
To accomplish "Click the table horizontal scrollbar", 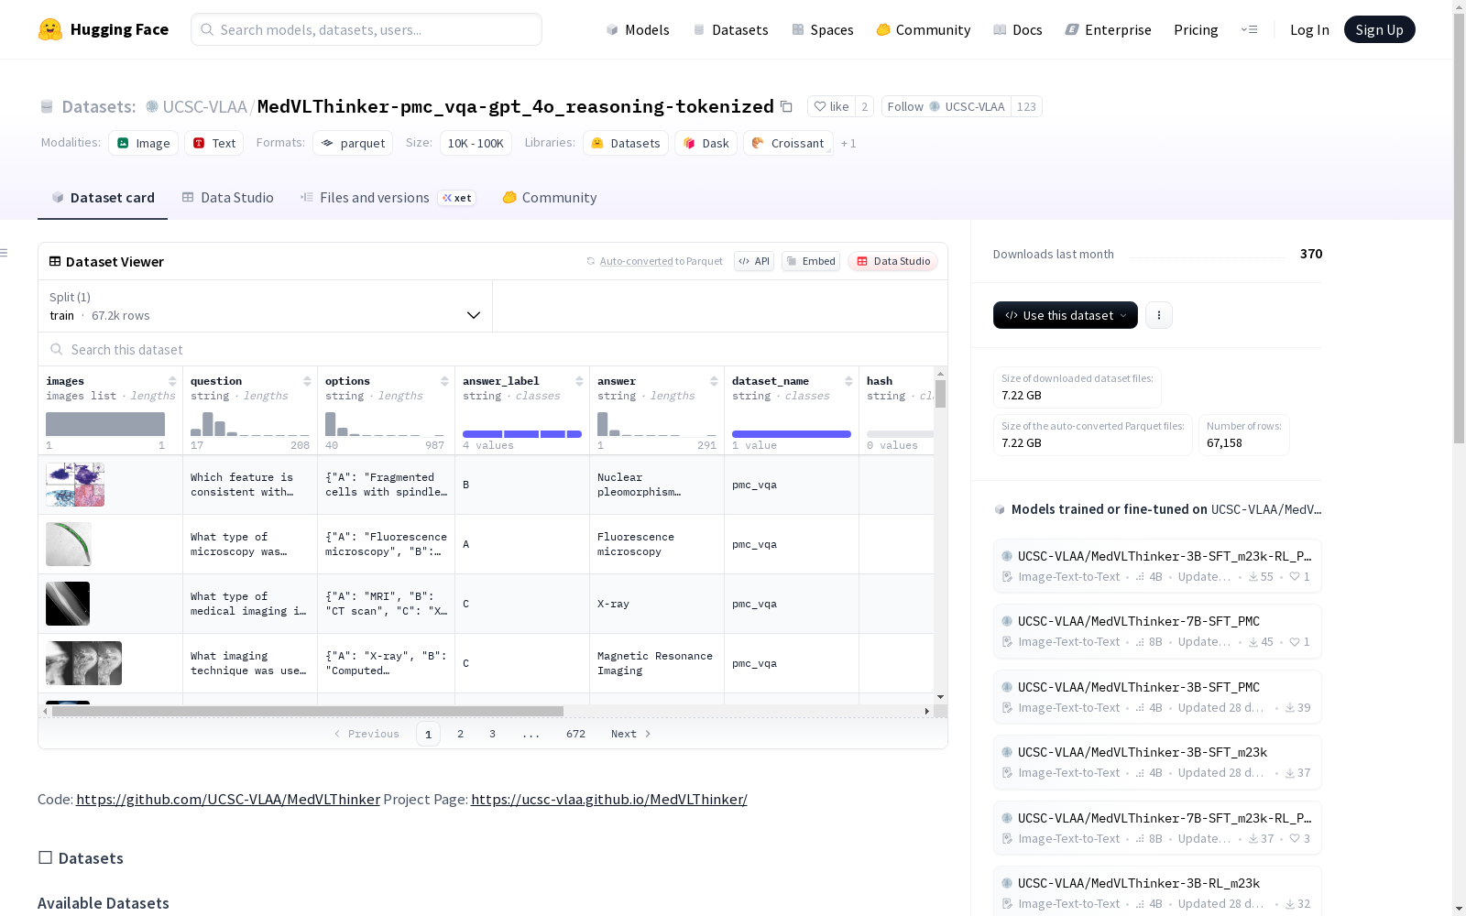I will 308,711.
